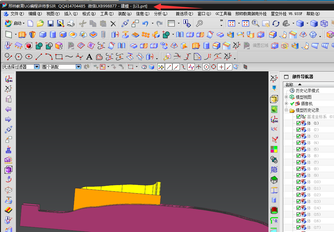Screen dimensions: 334x232
Task: Click the 隐 hide icon in side toolbar
Action: tap(274, 169)
